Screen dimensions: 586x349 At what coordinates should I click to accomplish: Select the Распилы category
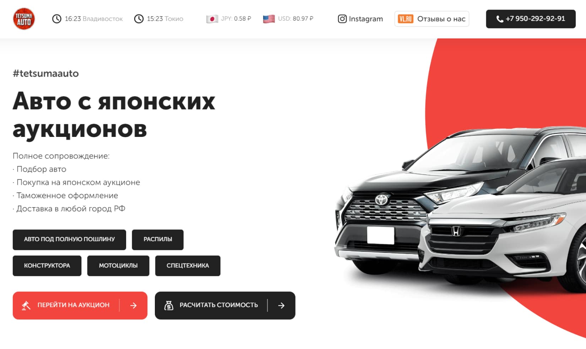click(158, 239)
